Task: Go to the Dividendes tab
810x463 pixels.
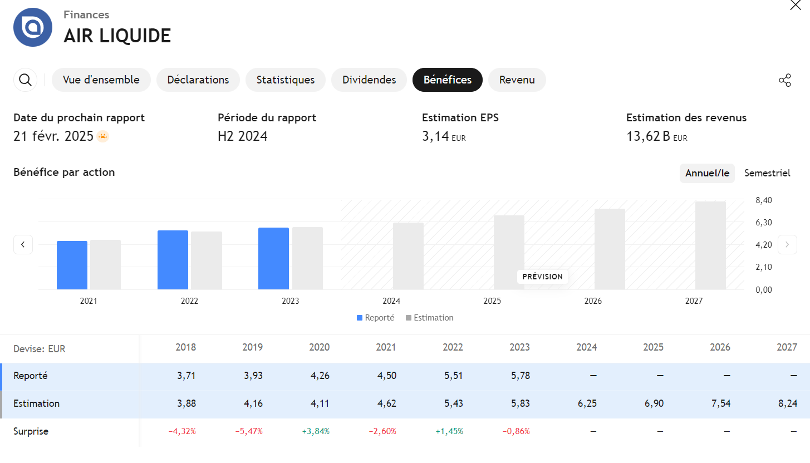Action: click(x=369, y=80)
